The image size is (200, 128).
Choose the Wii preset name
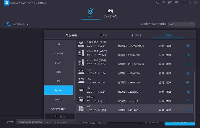tap(89, 106)
